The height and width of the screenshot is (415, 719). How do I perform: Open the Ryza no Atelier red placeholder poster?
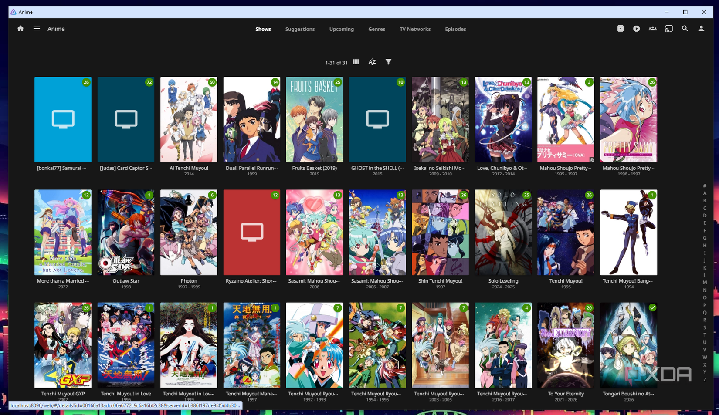252,233
